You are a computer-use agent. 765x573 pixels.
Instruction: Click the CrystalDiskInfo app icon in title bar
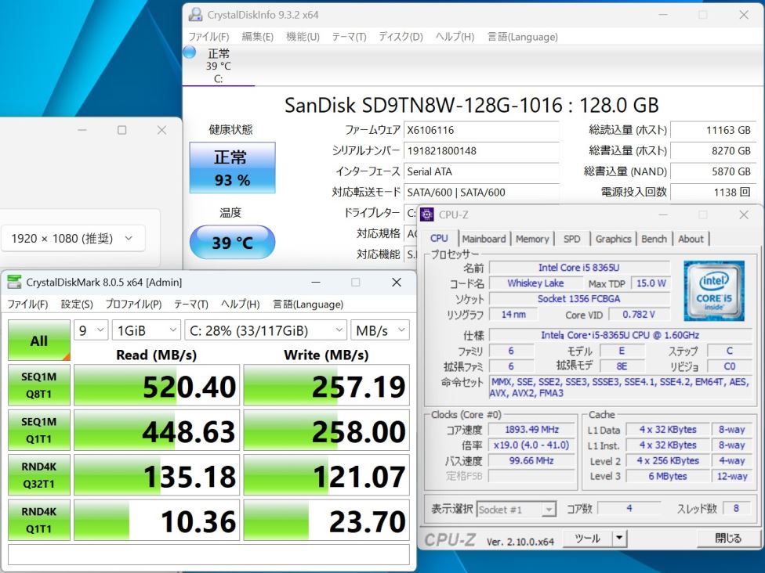(x=196, y=15)
